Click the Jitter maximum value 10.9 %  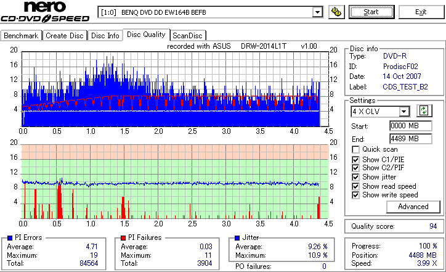[318, 255]
